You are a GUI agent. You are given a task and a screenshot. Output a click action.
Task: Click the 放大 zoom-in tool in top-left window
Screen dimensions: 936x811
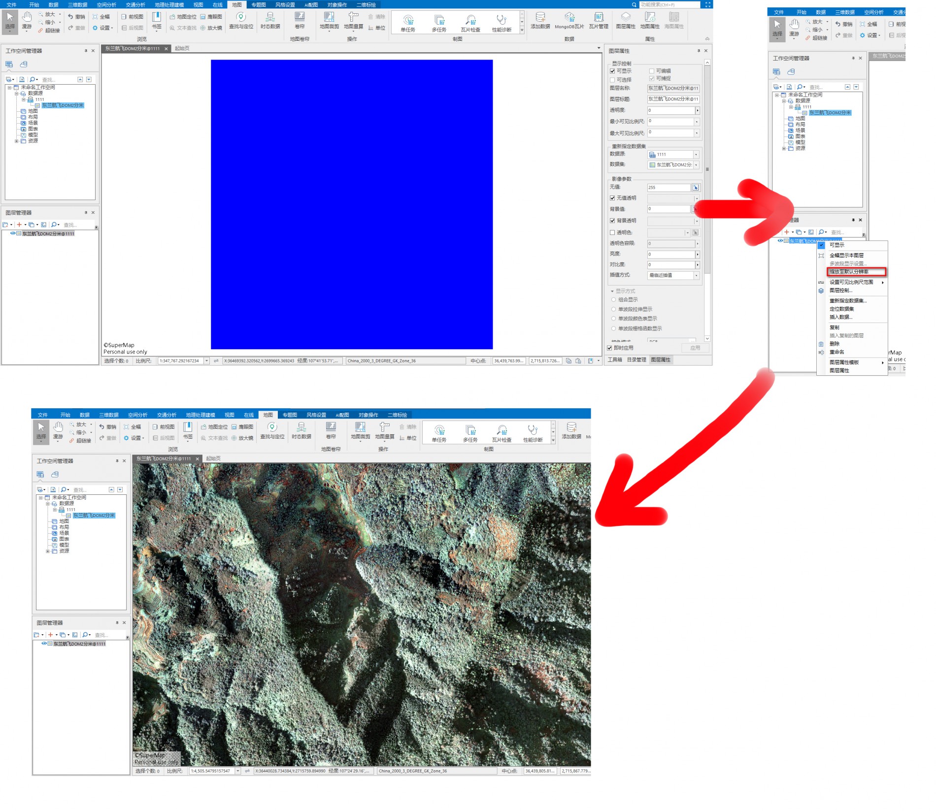coord(48,14)
